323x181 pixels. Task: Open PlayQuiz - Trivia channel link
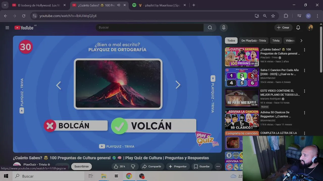[x=35, y=165]
